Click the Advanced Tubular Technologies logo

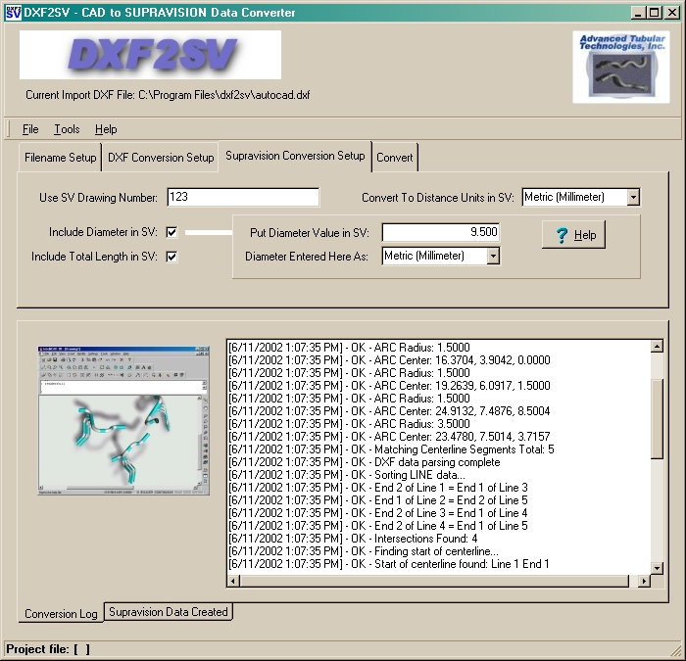tap(620, 66)
